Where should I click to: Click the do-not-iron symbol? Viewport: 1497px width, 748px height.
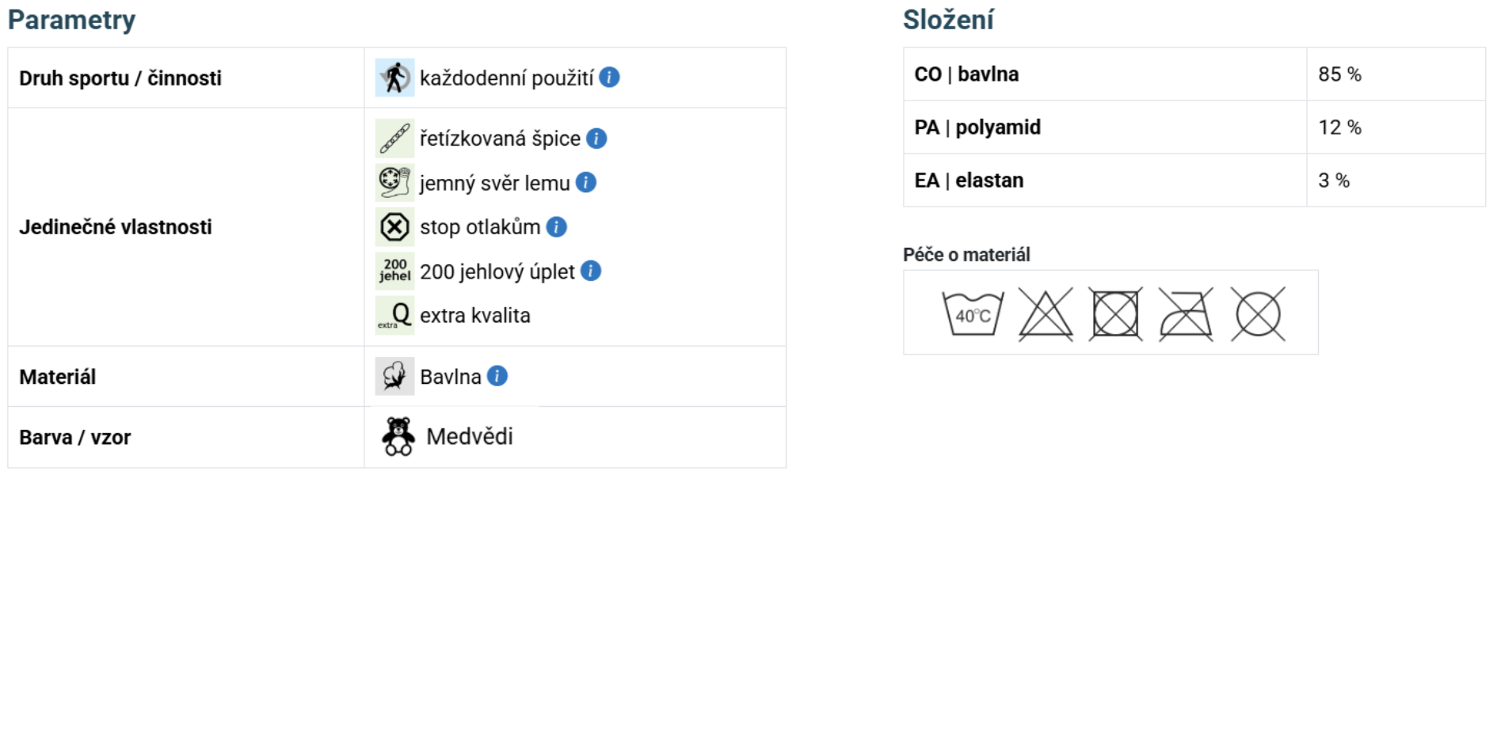(x=1186, y=314)
